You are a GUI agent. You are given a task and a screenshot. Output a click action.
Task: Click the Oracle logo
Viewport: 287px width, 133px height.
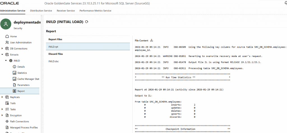click(9, 3)
